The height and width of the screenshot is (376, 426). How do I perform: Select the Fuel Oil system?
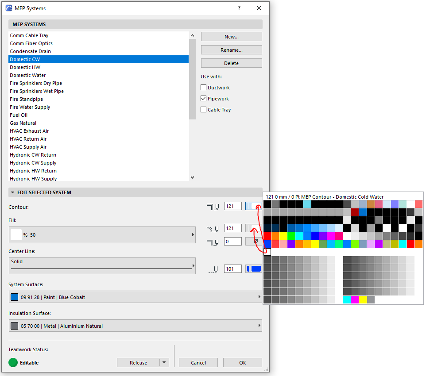tap(99, 115)
